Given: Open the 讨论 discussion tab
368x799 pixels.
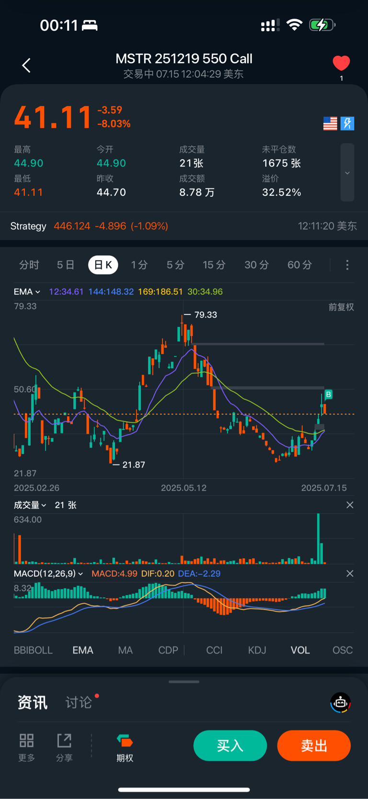Looking at the screenshot, I should click(x=79, y=703).
